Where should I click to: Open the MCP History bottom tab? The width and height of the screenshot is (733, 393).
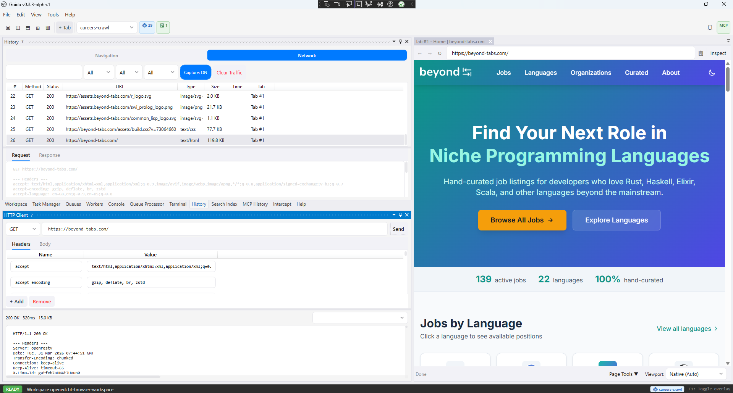pyautogui.click(x=255, y=204)
